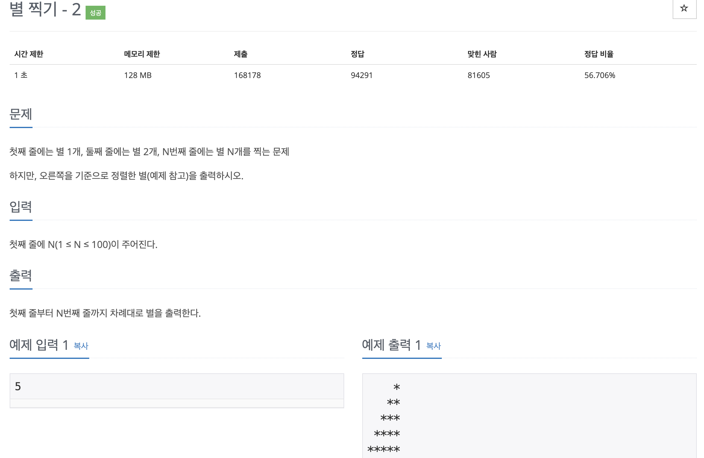This screenshot has height=458, width=704.
Task: Click the 제출 column header
Action: coord(241,54)
